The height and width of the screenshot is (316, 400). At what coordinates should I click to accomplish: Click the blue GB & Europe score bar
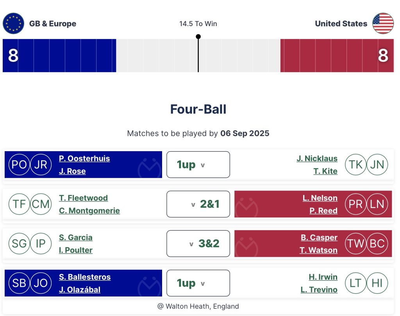[x=59, y=56]
